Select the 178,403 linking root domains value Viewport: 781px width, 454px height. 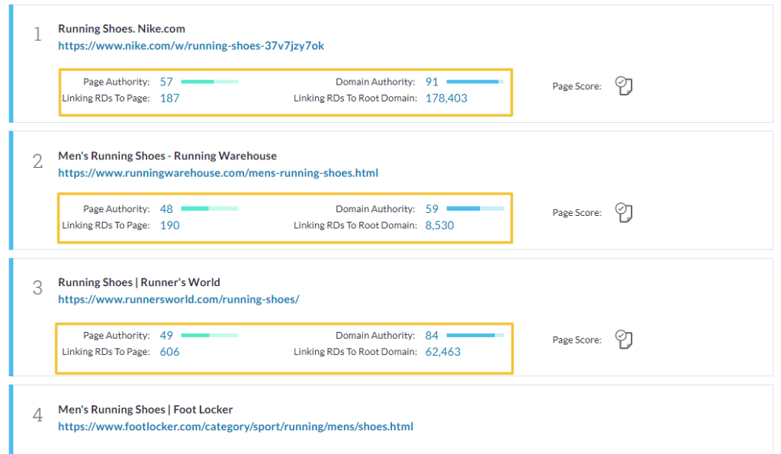point(446,98)
